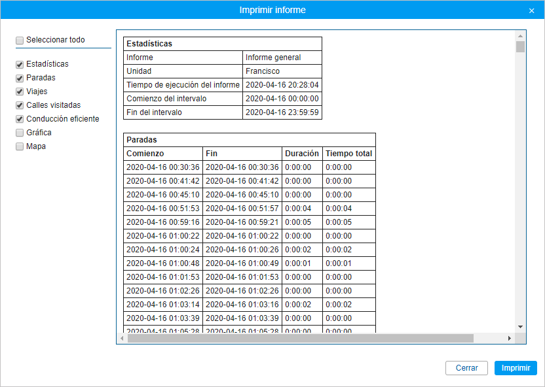
Task: Click the horizontal scrollbar thumb
Action: click(x=300, y=338)
